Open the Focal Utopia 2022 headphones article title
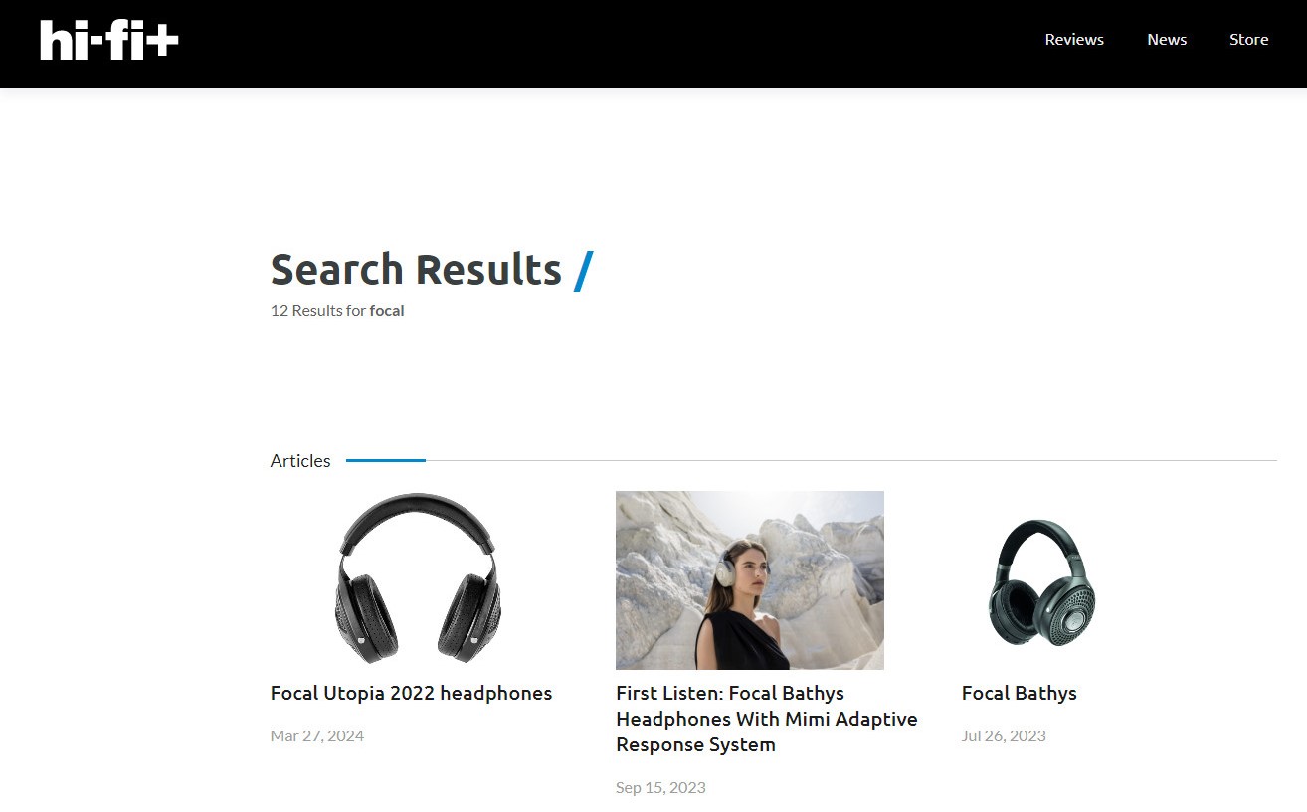Image resolution: width=1307 pixels, height=812 pixels. tap(411, 693)
